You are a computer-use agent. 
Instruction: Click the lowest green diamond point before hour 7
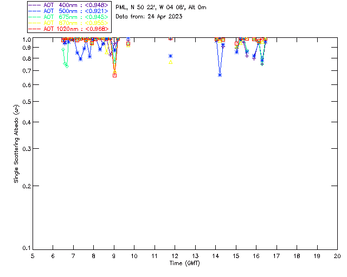[67, 66]
